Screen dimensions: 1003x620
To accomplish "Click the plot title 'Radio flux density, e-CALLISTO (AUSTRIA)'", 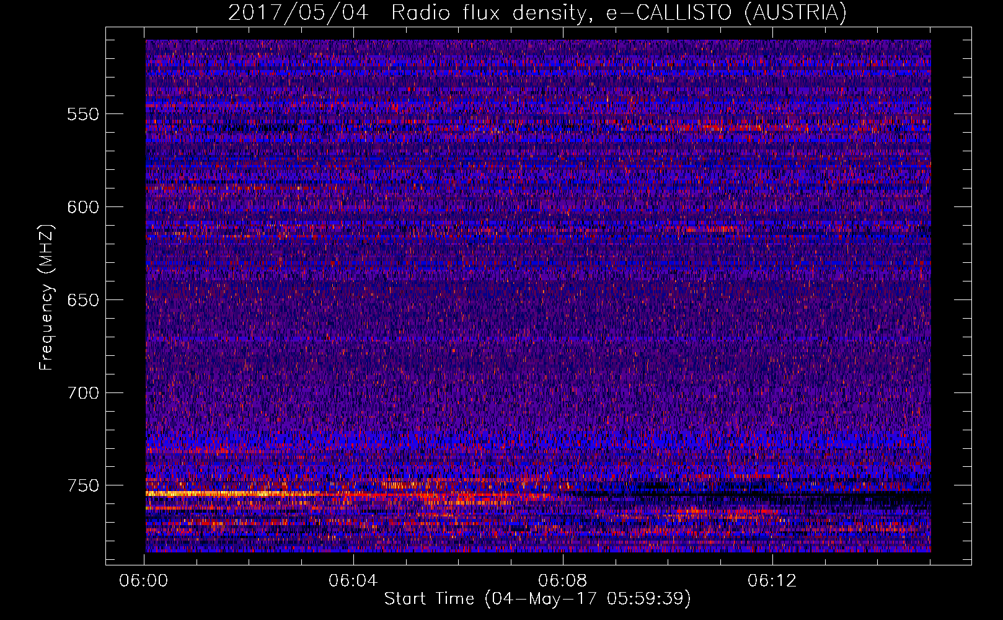I will pyautogui.click(x=618, y=12).
